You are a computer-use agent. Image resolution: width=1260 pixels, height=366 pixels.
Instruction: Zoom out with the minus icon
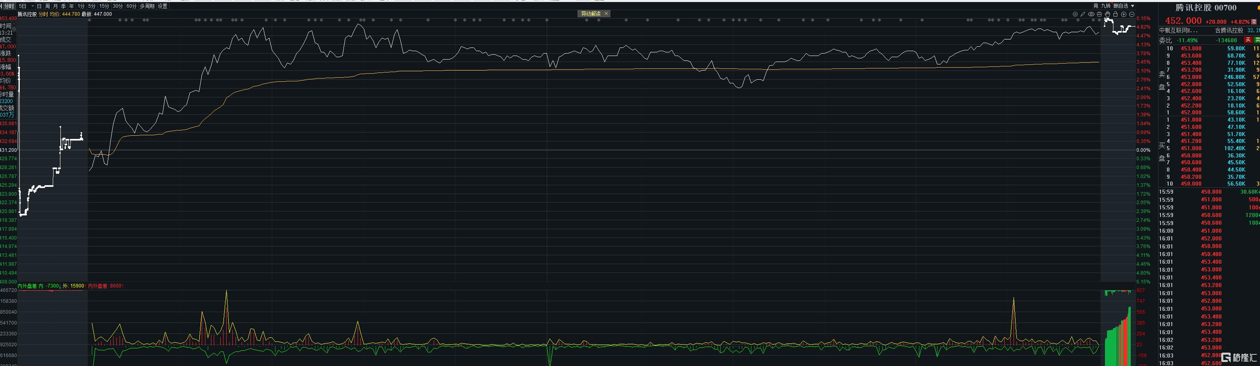1132,14
